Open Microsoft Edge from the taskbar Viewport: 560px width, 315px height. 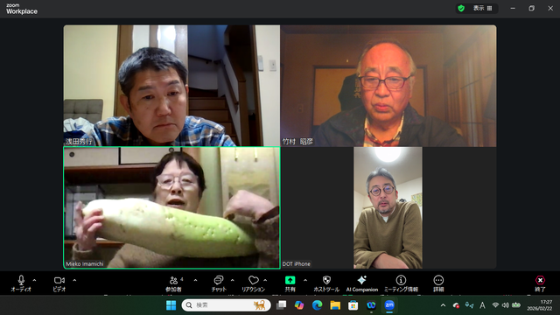pyautogui.click(x=317, y=305)
